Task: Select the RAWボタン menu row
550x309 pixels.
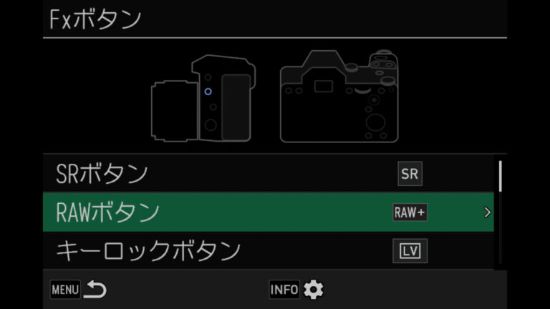Action: [269, 212]
